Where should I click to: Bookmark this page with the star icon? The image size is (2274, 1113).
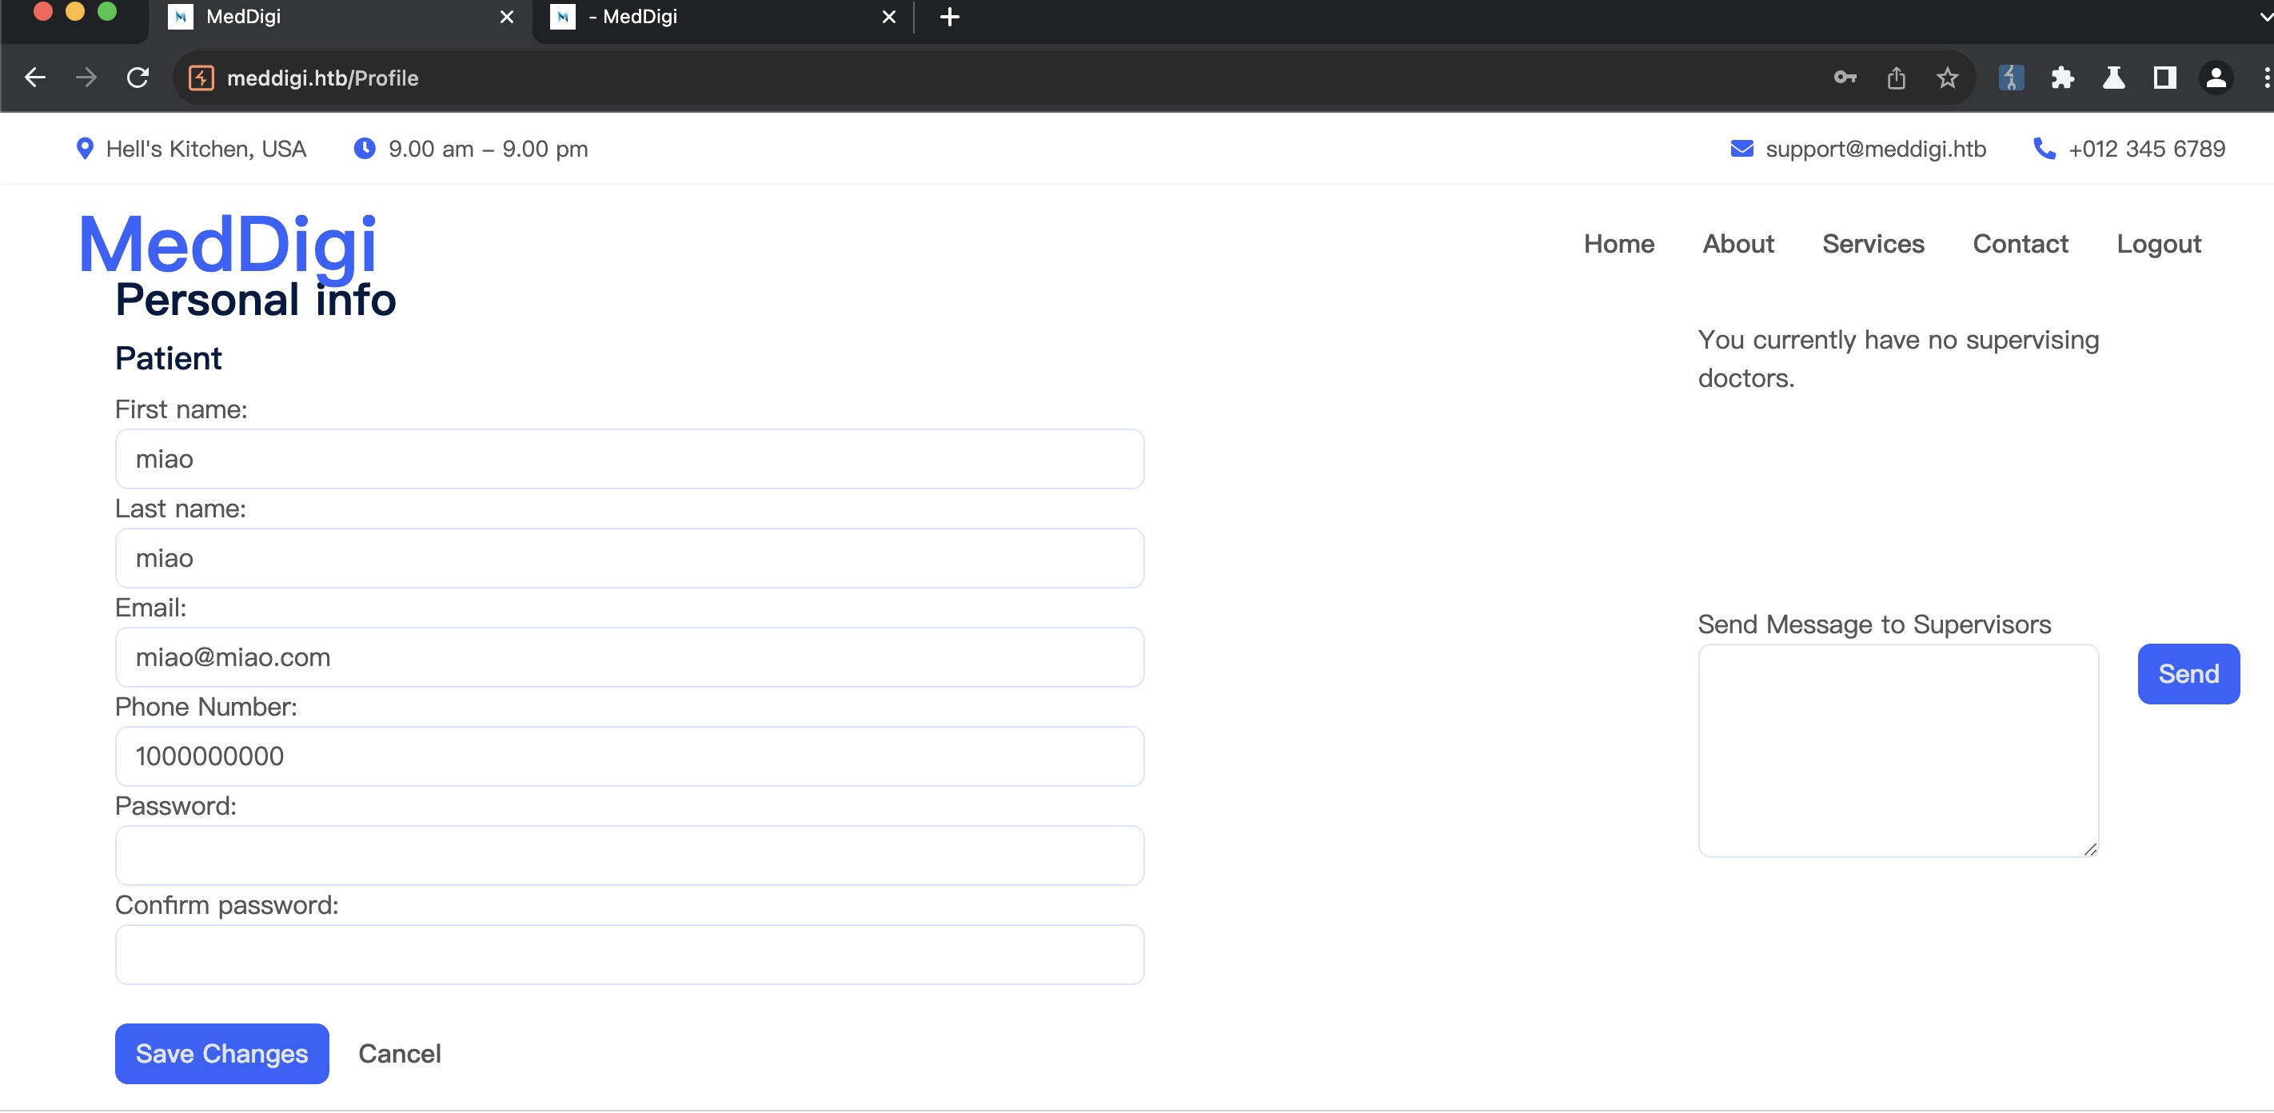[x=1946, y=78]
